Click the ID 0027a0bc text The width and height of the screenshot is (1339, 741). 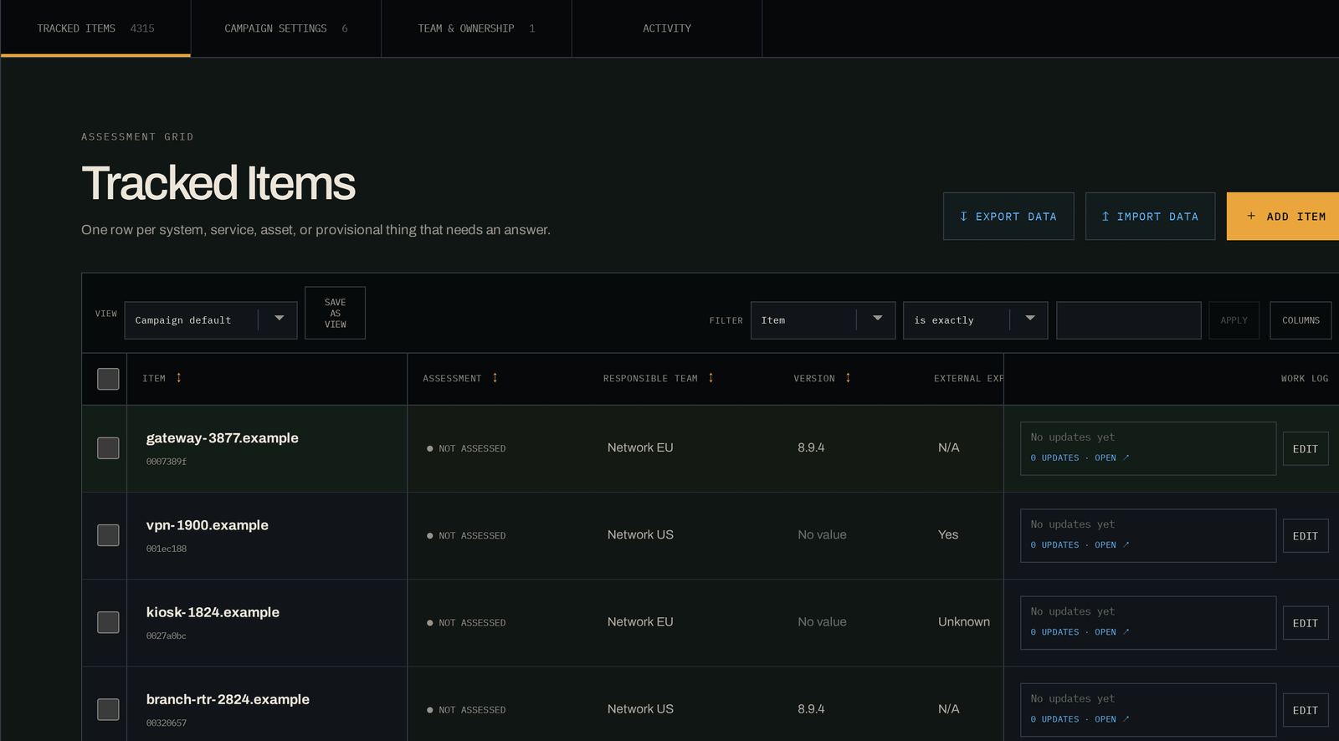coord(167,636)
